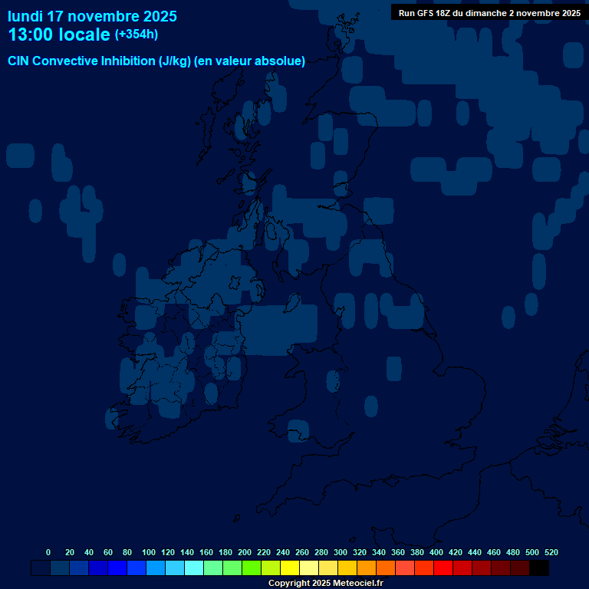Pick the orange legend swatch between 320 and 340

(x=367, y=568)
